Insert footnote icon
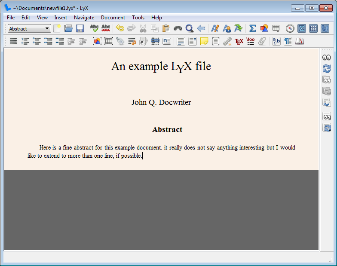Screen dimensions: 337x266 point(181,41)
